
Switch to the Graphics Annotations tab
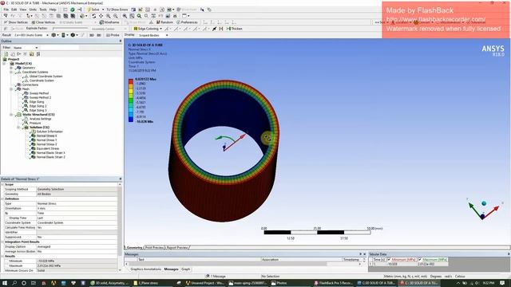[x=145, y=269]
